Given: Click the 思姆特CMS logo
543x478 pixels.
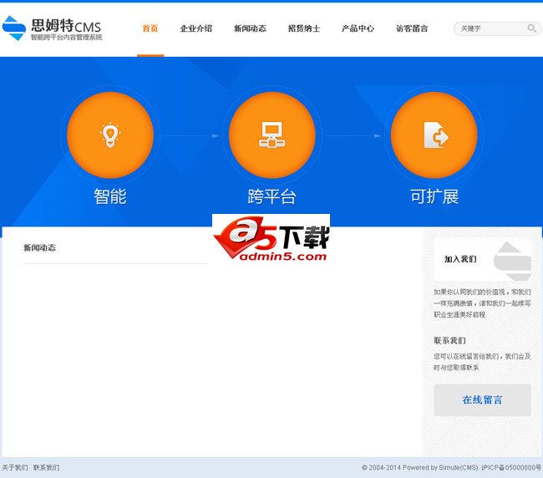Looking at the screenshot, I should pos(52,28).
